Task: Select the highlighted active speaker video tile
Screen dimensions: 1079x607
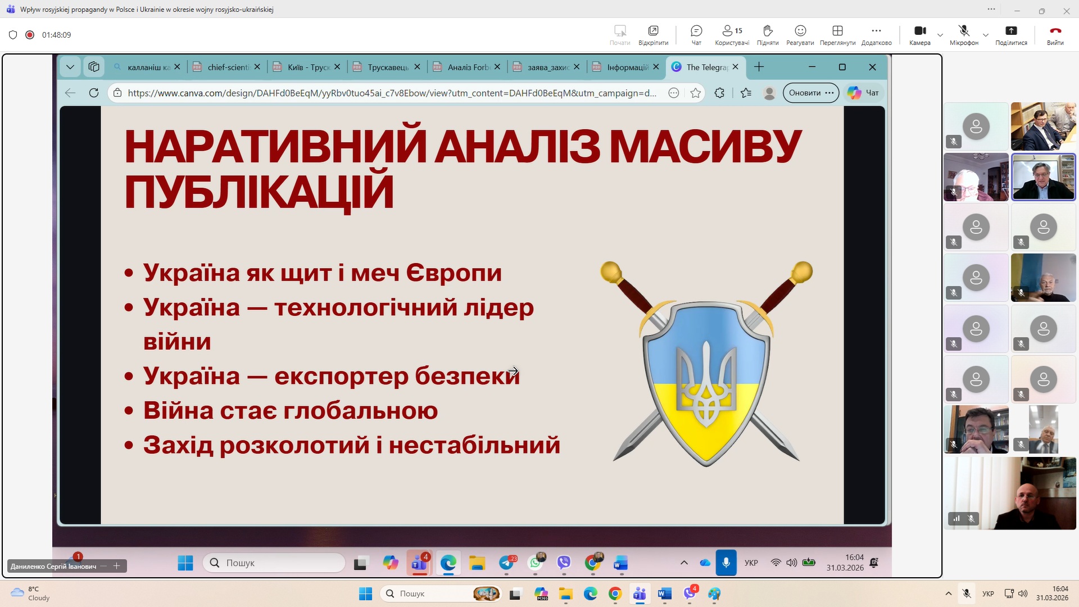Action: pyautogui.click(x=1043, y=176)
